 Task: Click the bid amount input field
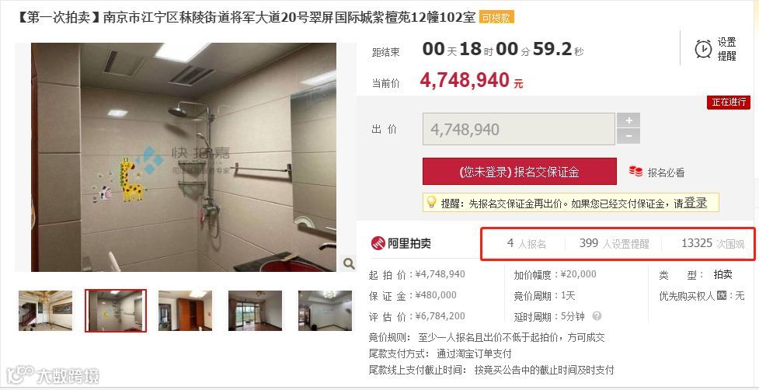point(518,129)
